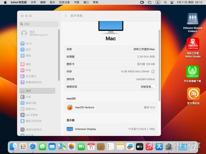Screen dimensions: 206x154
Task: Select the Siri sidebar item
Action: click(29, 115)
